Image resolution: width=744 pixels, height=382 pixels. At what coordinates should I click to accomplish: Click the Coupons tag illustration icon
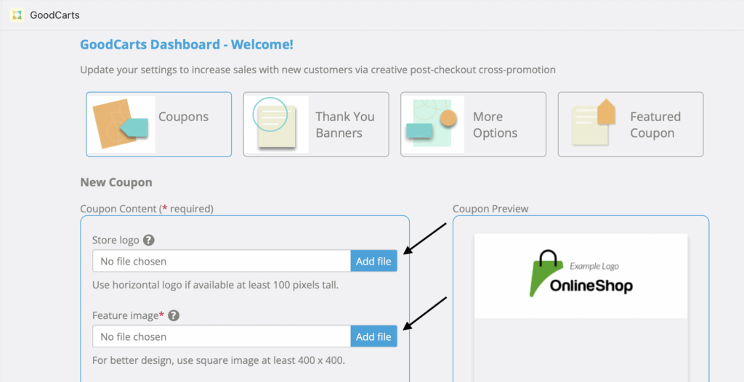[122, 124]
